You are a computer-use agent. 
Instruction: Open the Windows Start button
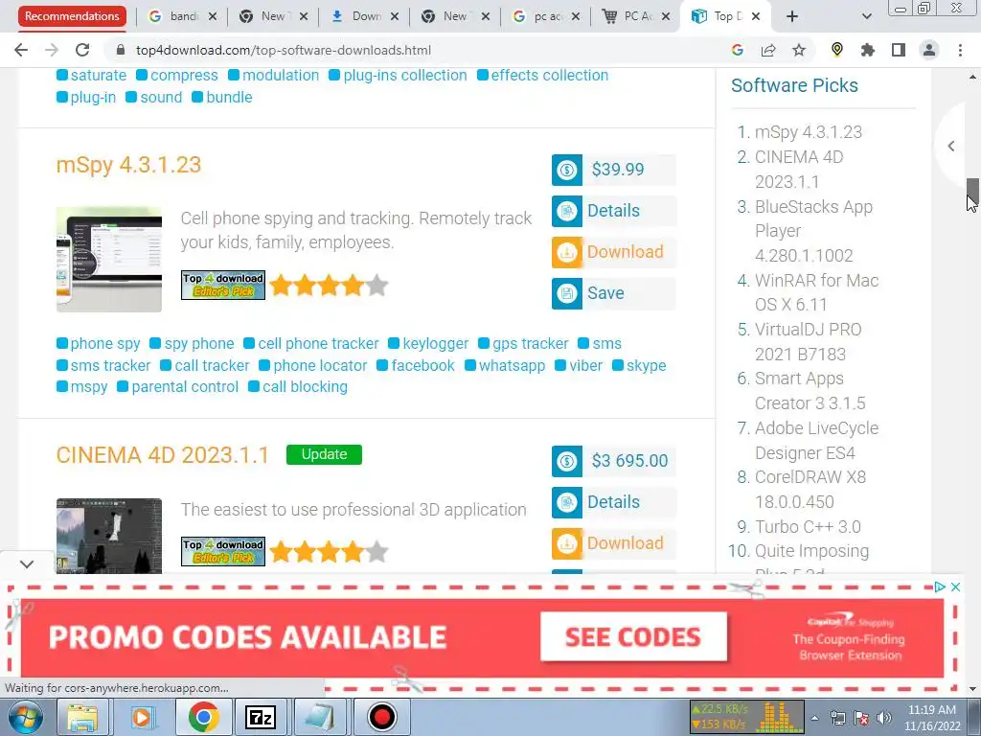point(25,717)
